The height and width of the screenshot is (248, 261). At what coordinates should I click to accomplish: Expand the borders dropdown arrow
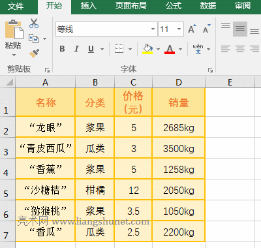(130, 49)
